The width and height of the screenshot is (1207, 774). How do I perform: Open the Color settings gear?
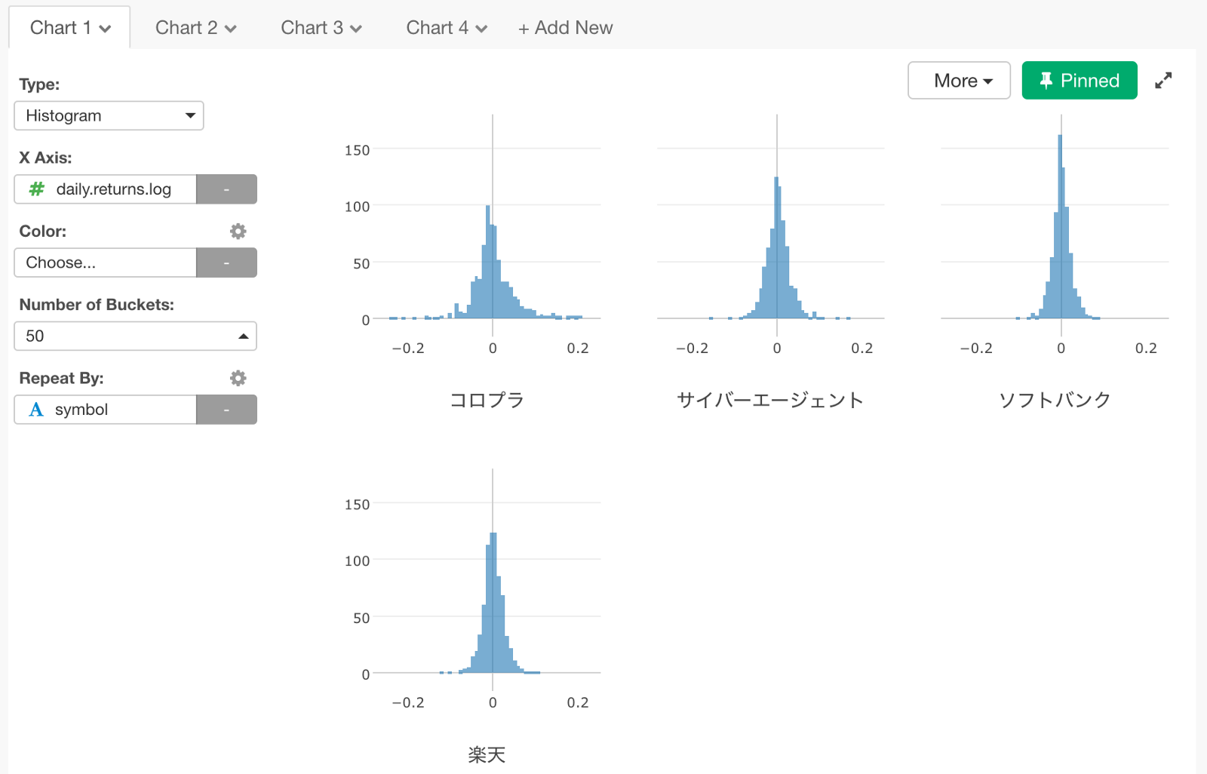tap(238, 231)
